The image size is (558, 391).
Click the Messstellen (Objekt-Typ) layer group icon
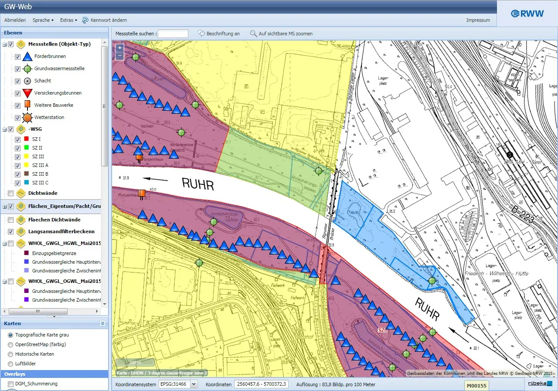[x=20, y=44]
